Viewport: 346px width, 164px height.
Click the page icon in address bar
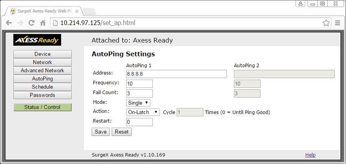pos(56,23)
